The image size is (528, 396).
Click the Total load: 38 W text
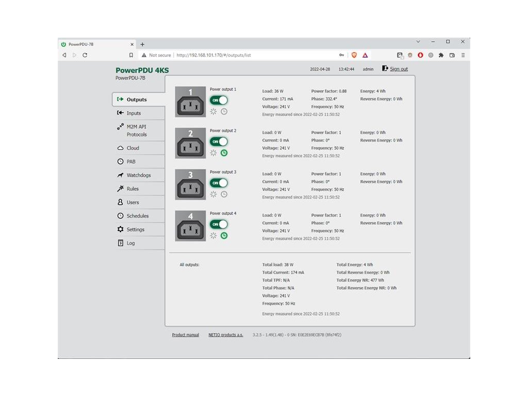coord(278,265)
